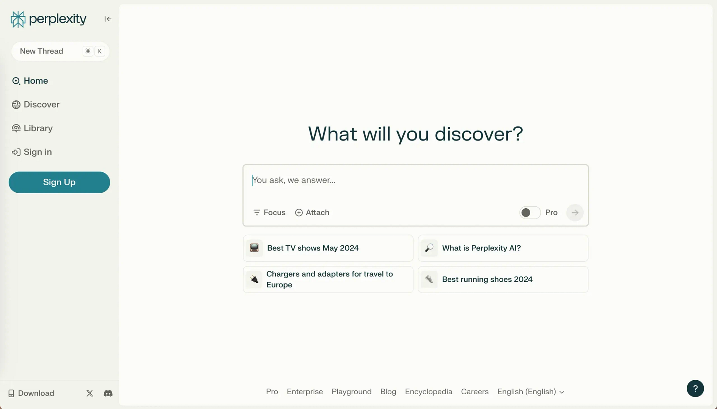Image resolution: width=717 pixels, height=409 pixels.
Task: Start a New Thread
Action: coord(60,51)
